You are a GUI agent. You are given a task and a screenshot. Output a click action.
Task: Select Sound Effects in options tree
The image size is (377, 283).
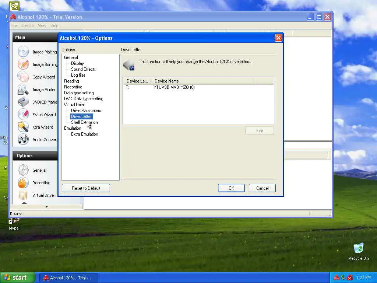tap(84, 69)
